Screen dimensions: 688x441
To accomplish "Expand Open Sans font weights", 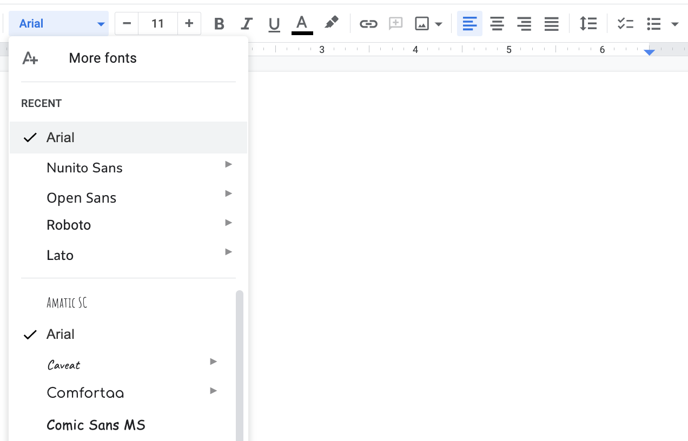I will click(x=229, y=193).
